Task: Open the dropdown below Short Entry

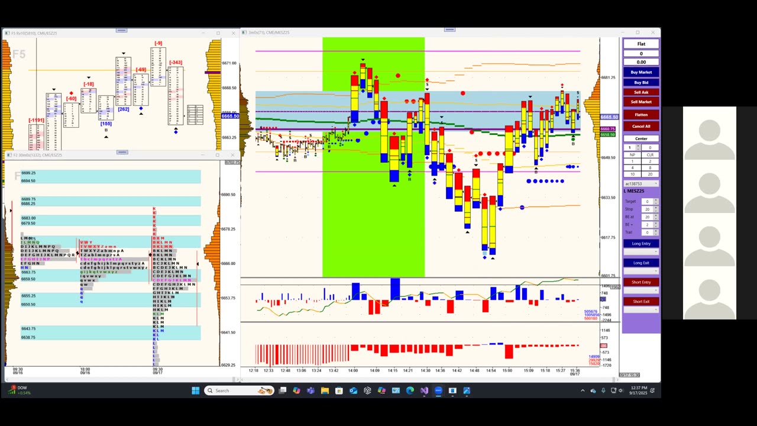Action: pos(641,291)
